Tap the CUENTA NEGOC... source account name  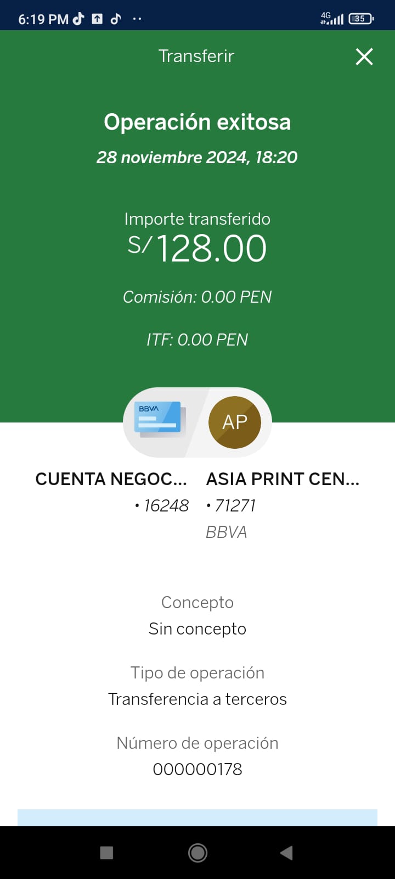coord(111,479)
